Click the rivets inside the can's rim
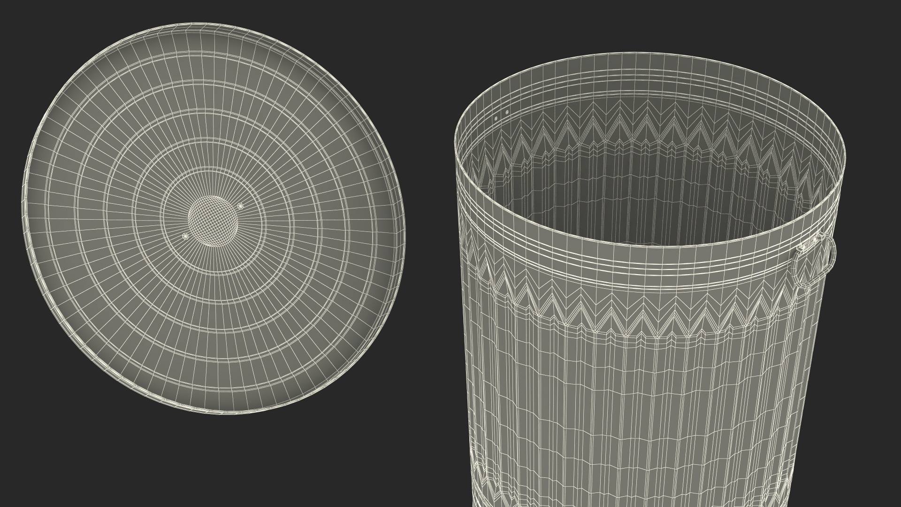Image resolution: width=901 pixels, height=507 pixels. (502, 115)
